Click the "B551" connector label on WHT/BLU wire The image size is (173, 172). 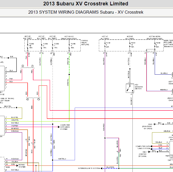(54, 141)
